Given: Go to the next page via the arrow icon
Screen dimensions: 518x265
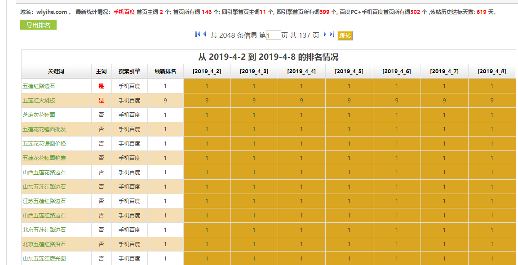Looking at the screenshot, I should (x=325, y=34).
